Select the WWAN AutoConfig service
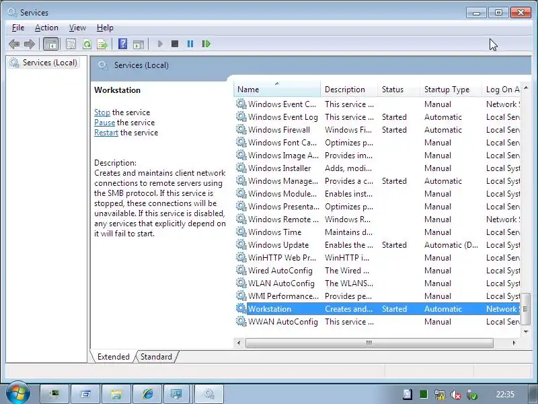This screenshot has height=404, width=538. coord(377,322)
